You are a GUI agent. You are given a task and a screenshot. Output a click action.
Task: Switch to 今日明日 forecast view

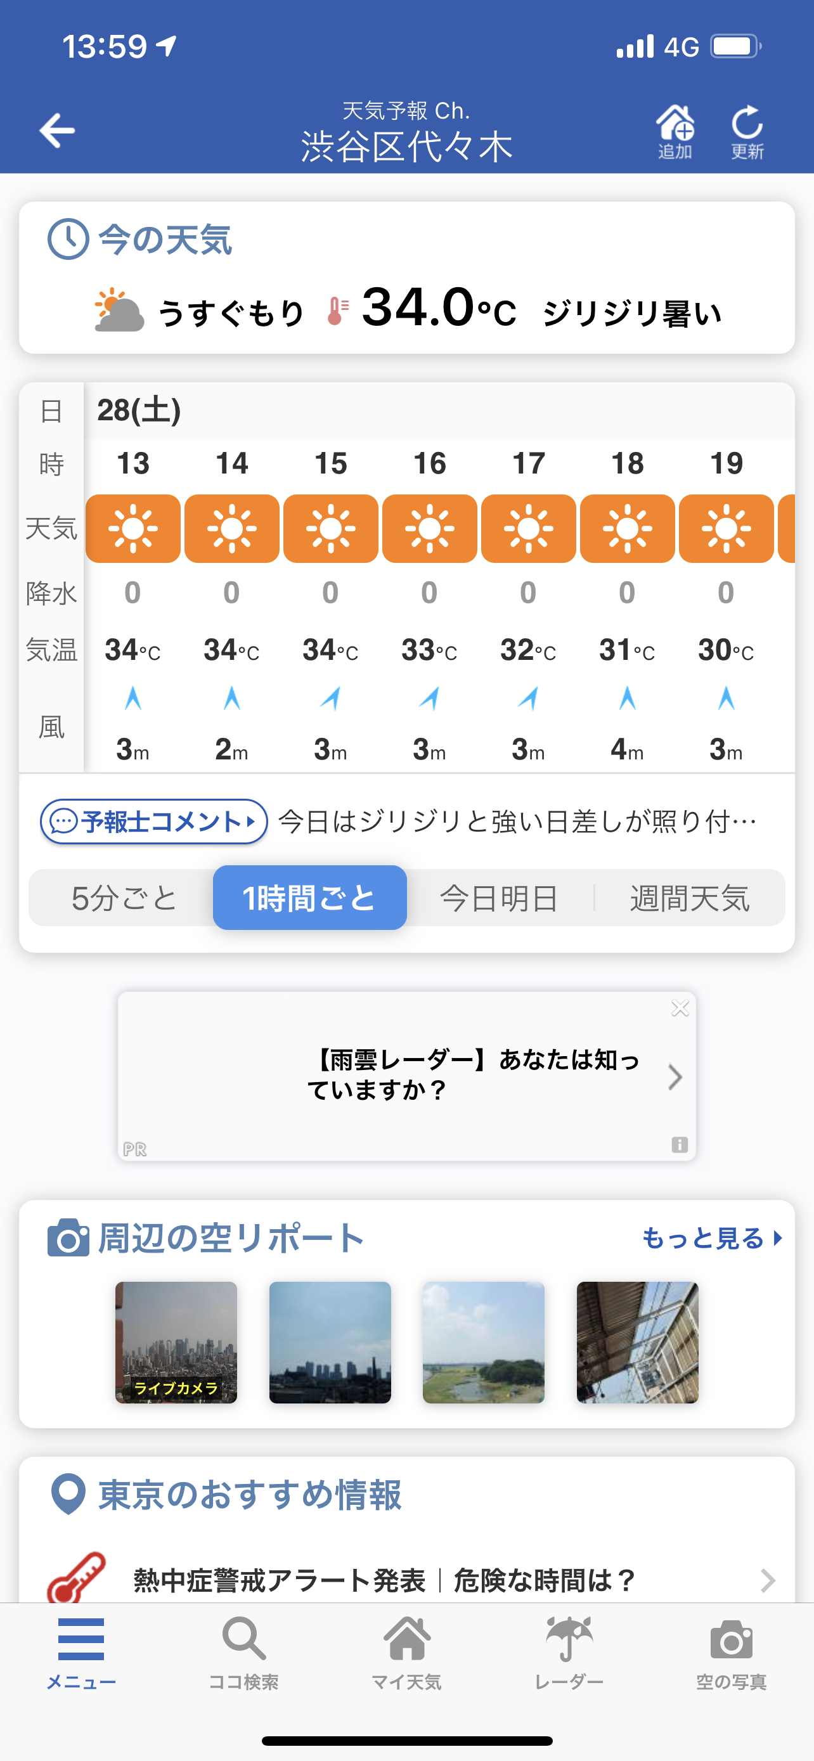[499, 898]
